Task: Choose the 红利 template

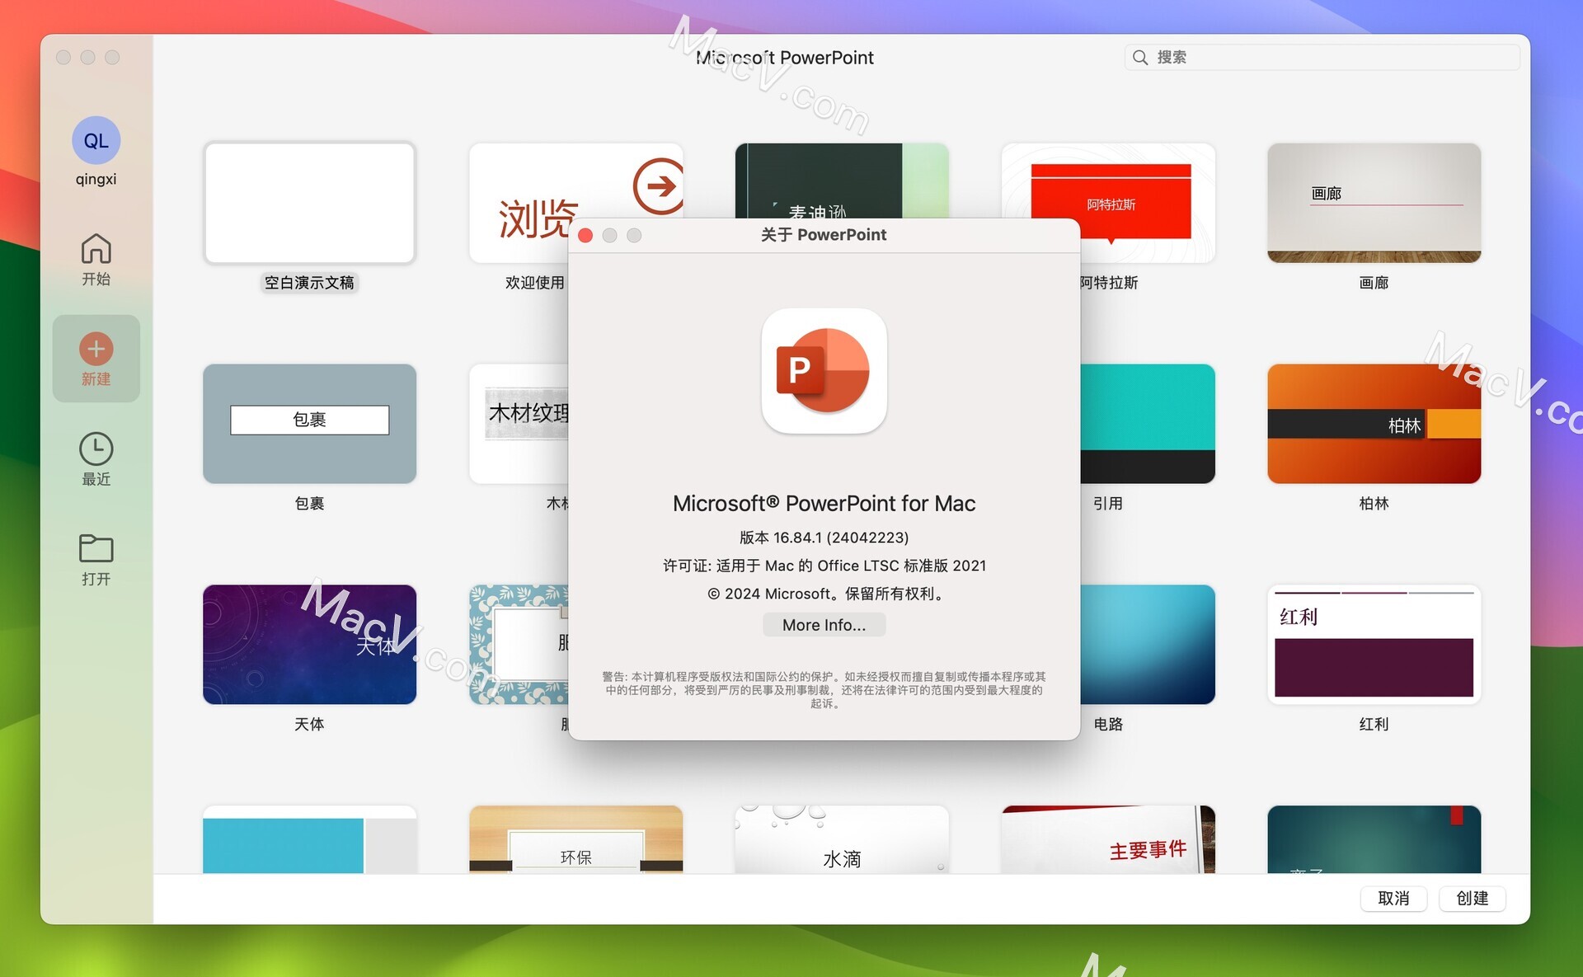Action: click(1374, 644)
